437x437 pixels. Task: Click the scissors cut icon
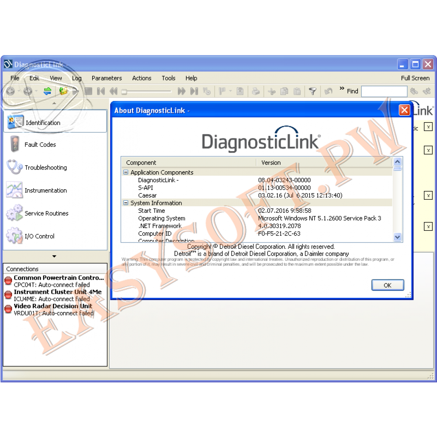click(272, 91)
